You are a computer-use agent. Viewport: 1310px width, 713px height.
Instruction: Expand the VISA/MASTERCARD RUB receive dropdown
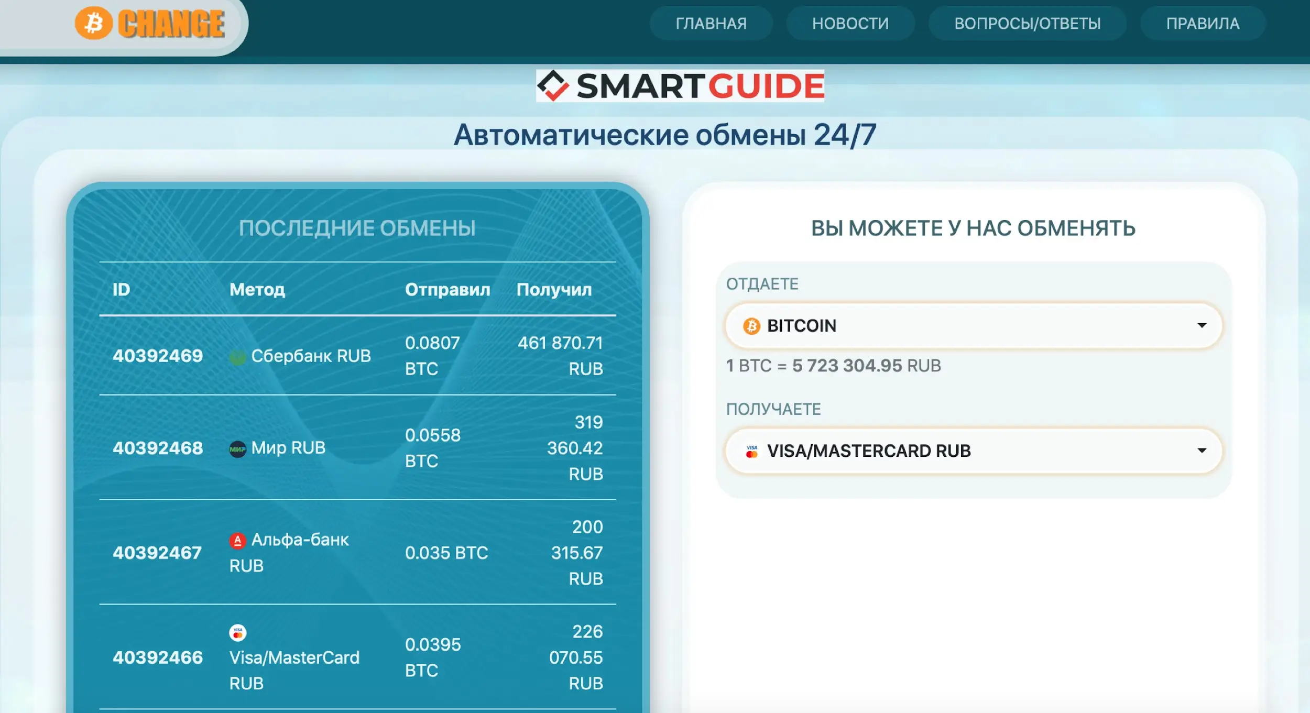click(x=973, y=451)
